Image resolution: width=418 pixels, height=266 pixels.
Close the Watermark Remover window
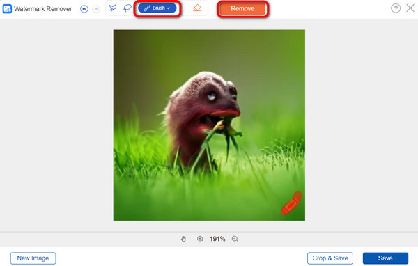coord(410,8)
